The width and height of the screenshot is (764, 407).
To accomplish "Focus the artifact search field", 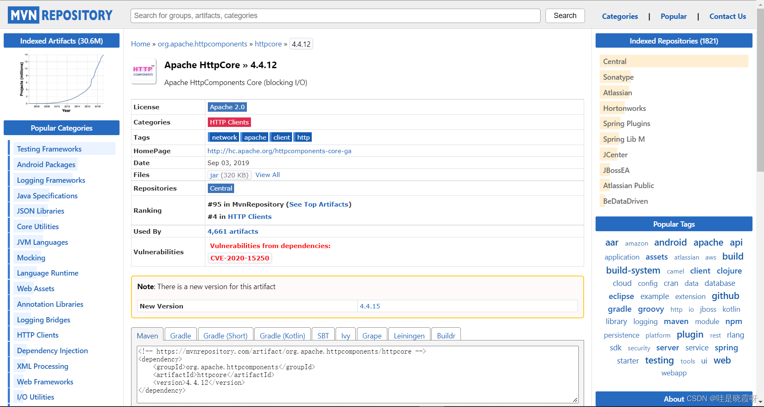I will [x=335, y=16].
